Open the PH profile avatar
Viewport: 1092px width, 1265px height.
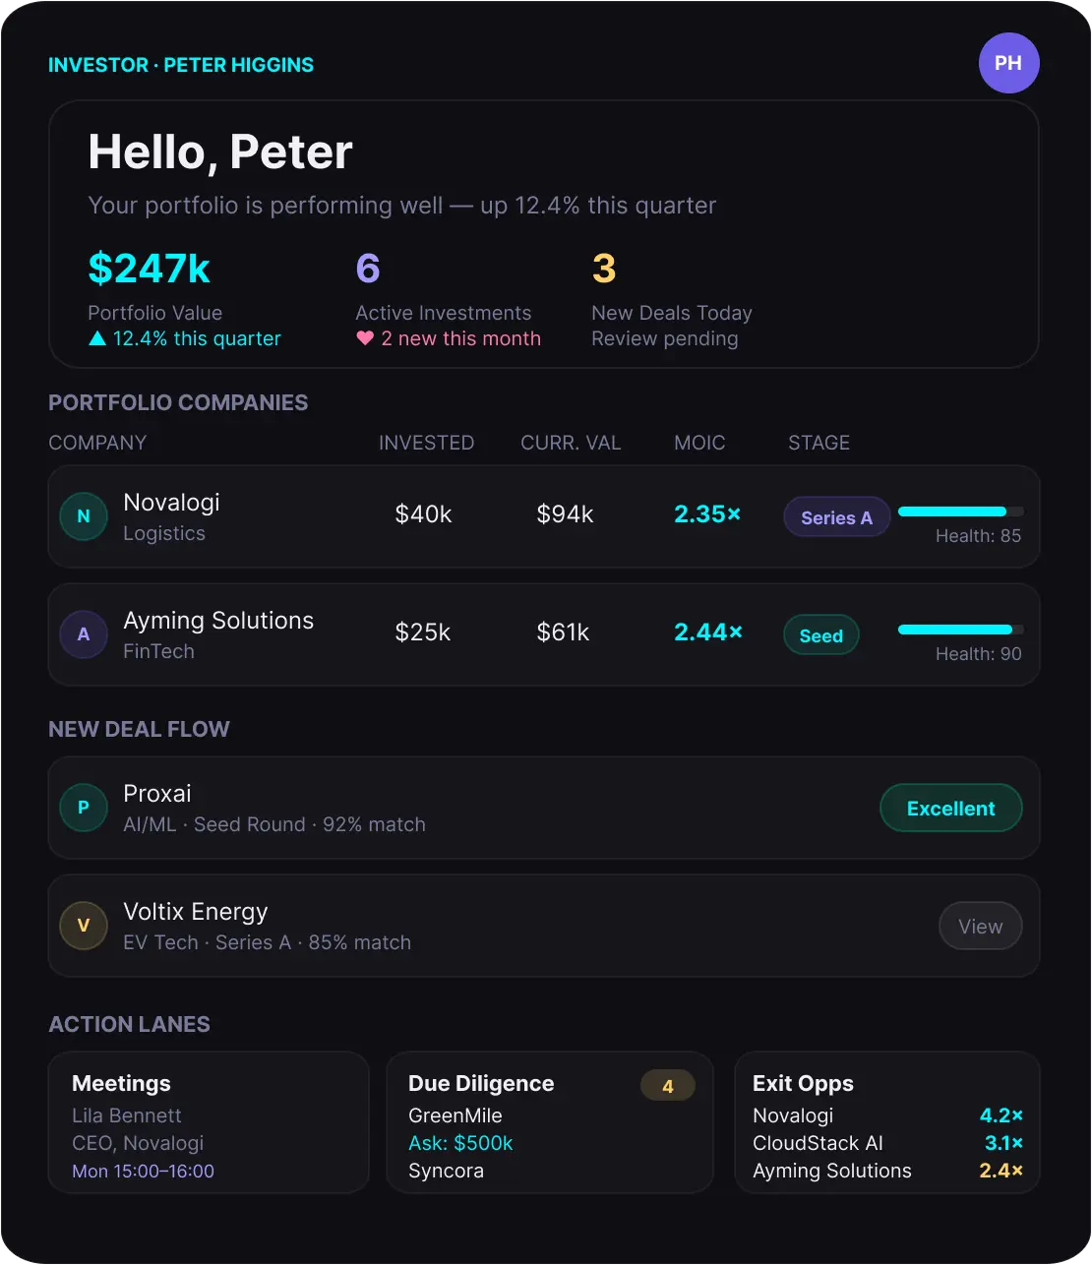pyautogui.click(x=1008, y=64)
